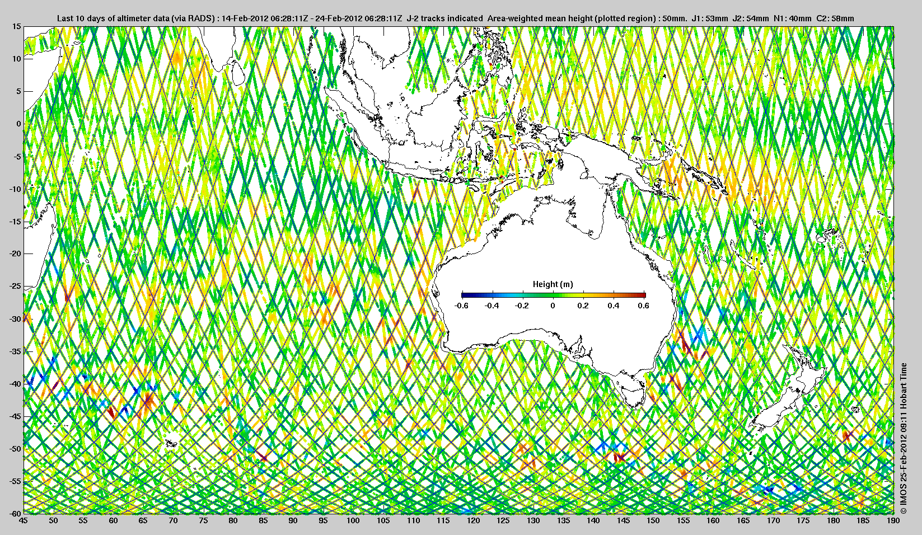
Task: Click longitude label "110" on the horizontal axis
Action: coord(413,520)
